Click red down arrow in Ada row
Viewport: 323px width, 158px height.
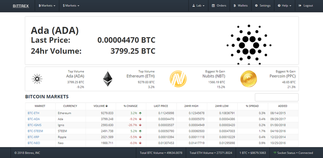point(140,119)
